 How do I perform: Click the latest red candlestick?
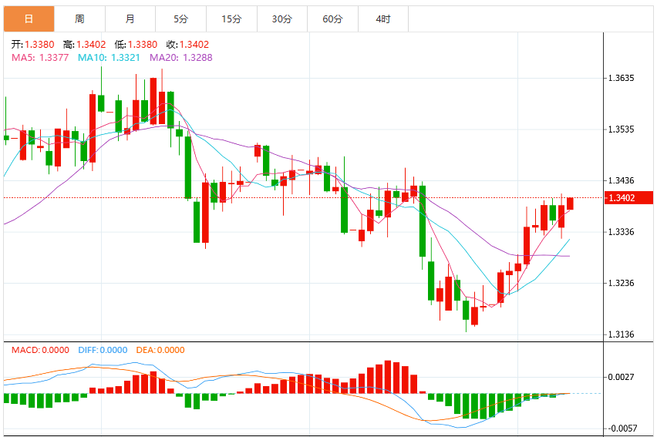pyautogui.click(x=570, y=203)
